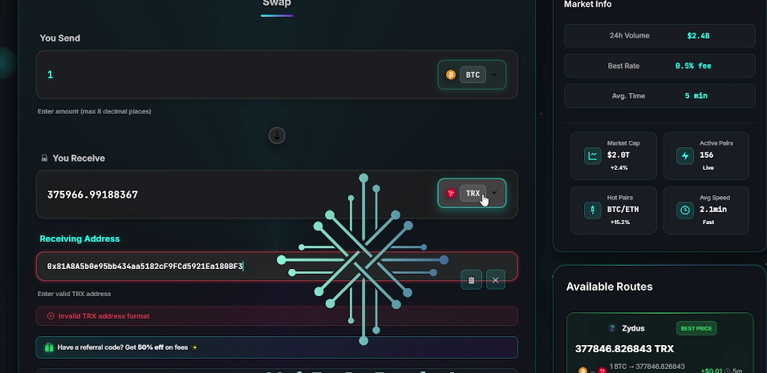The image size is (767, 373).
Task: Click the Hot Pairs BTC/ETH card
Action: [614, 210]
